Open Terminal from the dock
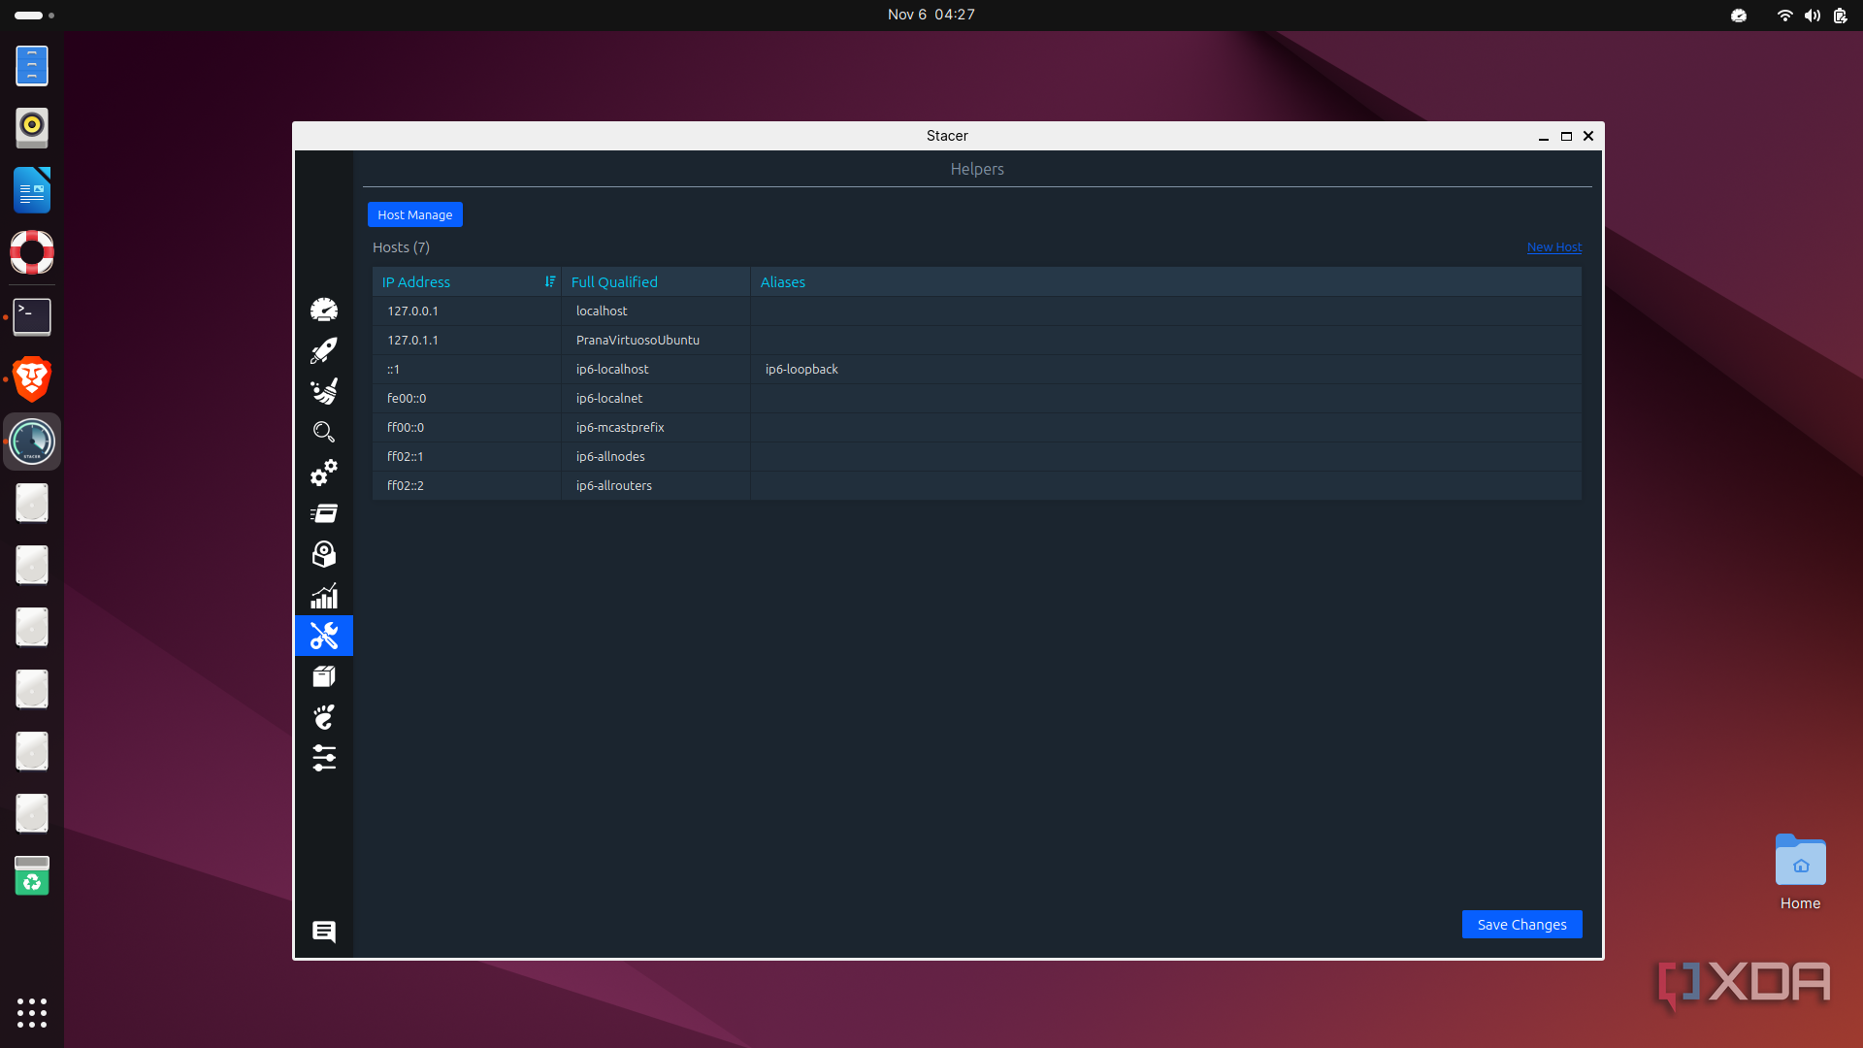Screen dimensions: 1863x1048 tap(32, 316)
